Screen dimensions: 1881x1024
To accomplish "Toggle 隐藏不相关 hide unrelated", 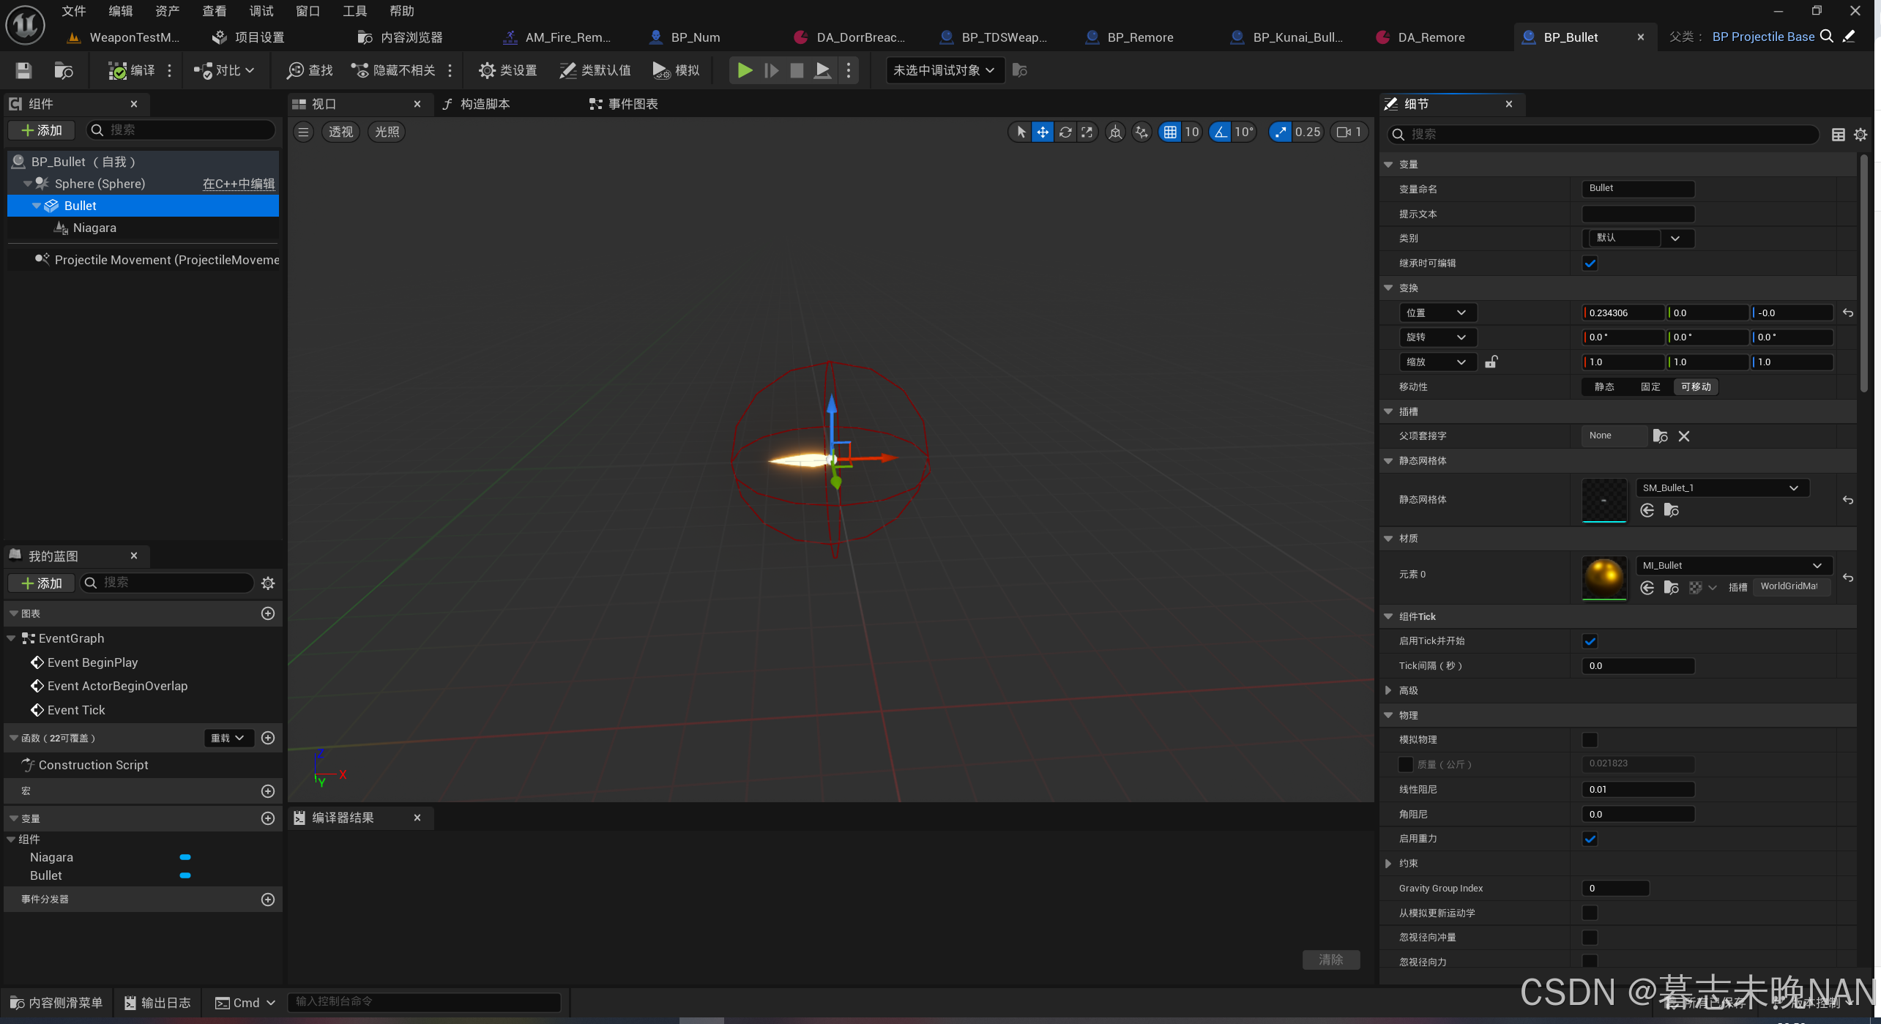I will [x=393, y=70].
